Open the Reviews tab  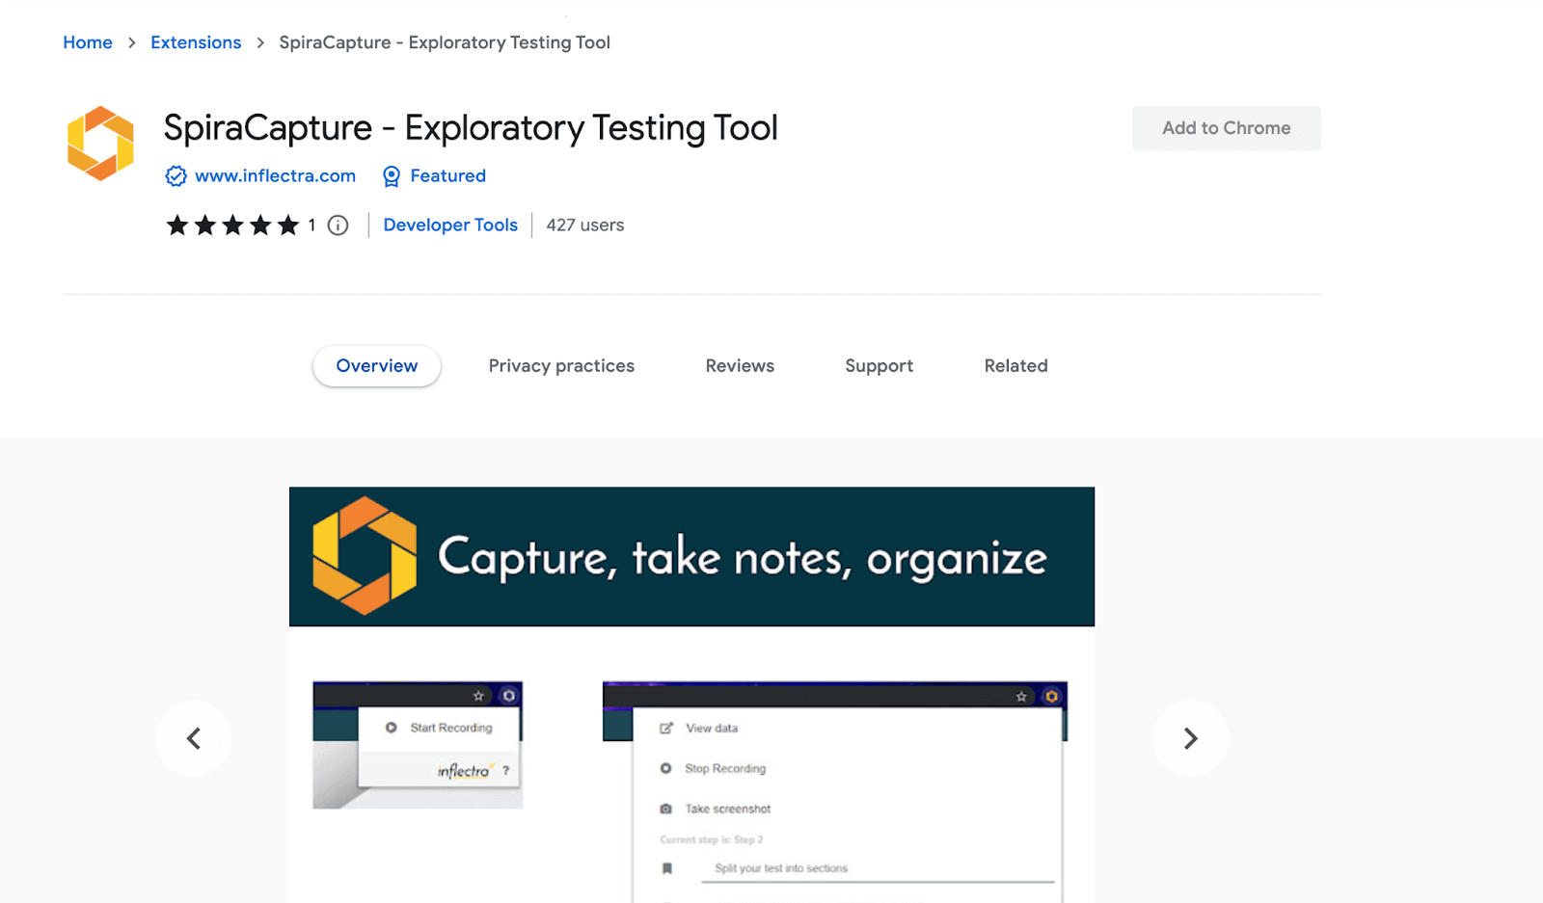tap(740, 365)
